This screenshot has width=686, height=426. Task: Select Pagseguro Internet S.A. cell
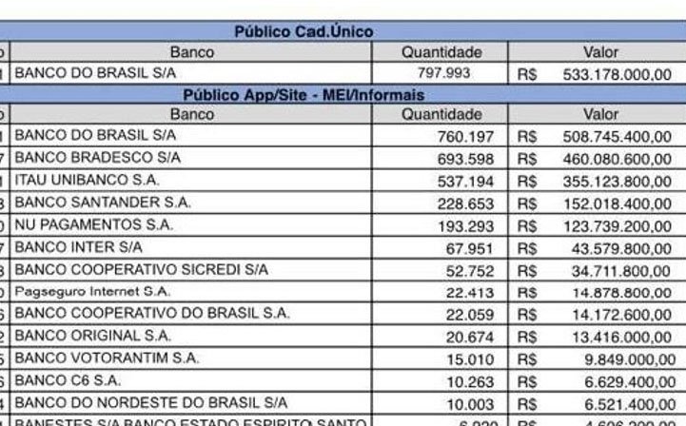click(x=191, y=291)
